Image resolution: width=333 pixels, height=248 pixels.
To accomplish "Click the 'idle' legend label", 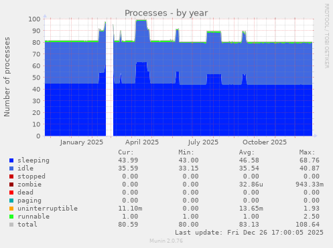I will click(25, 168).
